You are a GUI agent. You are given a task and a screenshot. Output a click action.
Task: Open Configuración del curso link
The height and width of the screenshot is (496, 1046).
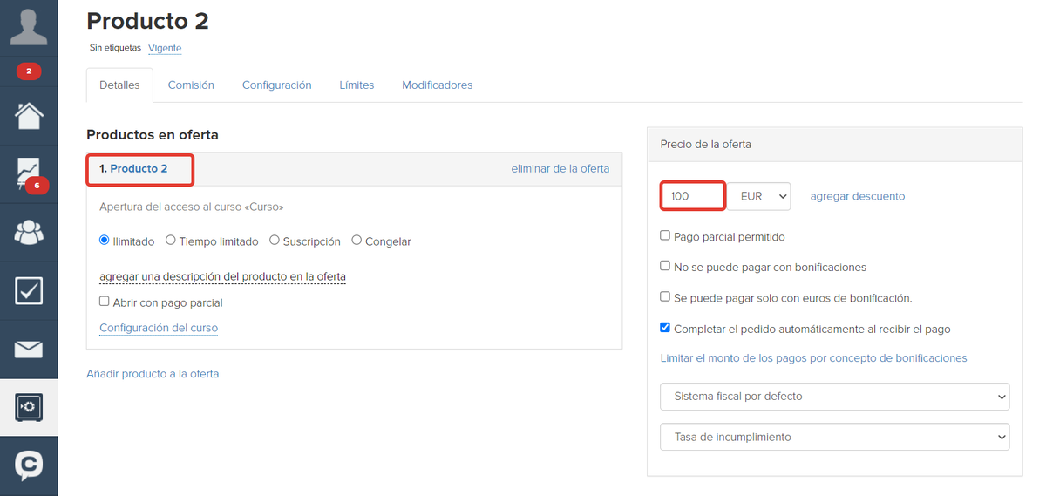(x=159, y=328)
